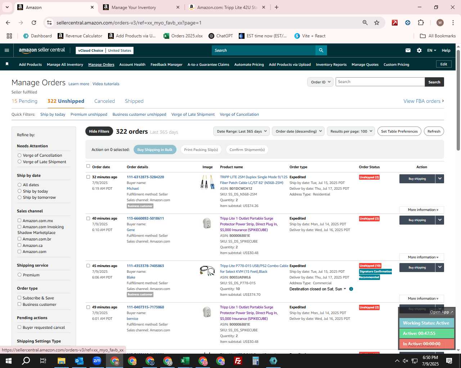Open Manage All Inventory menu item
The width and height of the screenshot is (461, 368).
pos(65,65)
